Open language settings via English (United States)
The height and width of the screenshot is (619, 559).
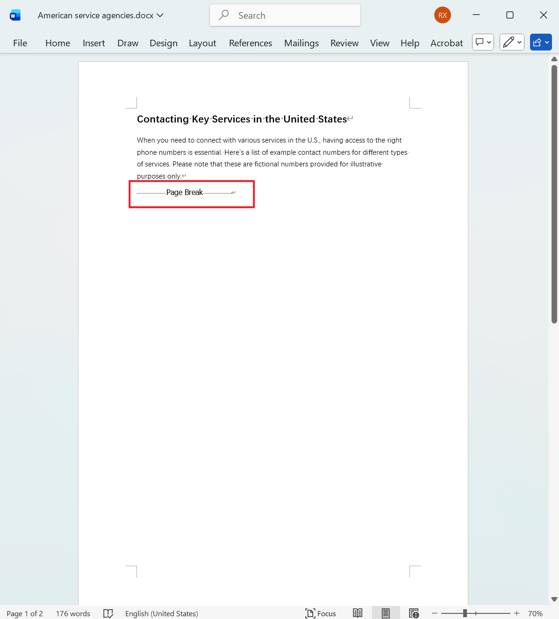click(161, 613)
